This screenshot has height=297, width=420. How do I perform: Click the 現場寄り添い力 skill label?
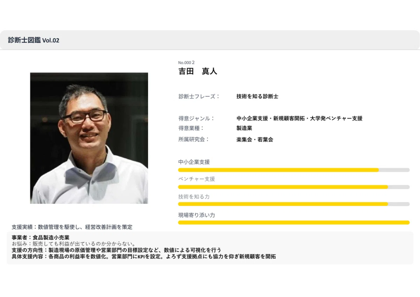(196, 215)
